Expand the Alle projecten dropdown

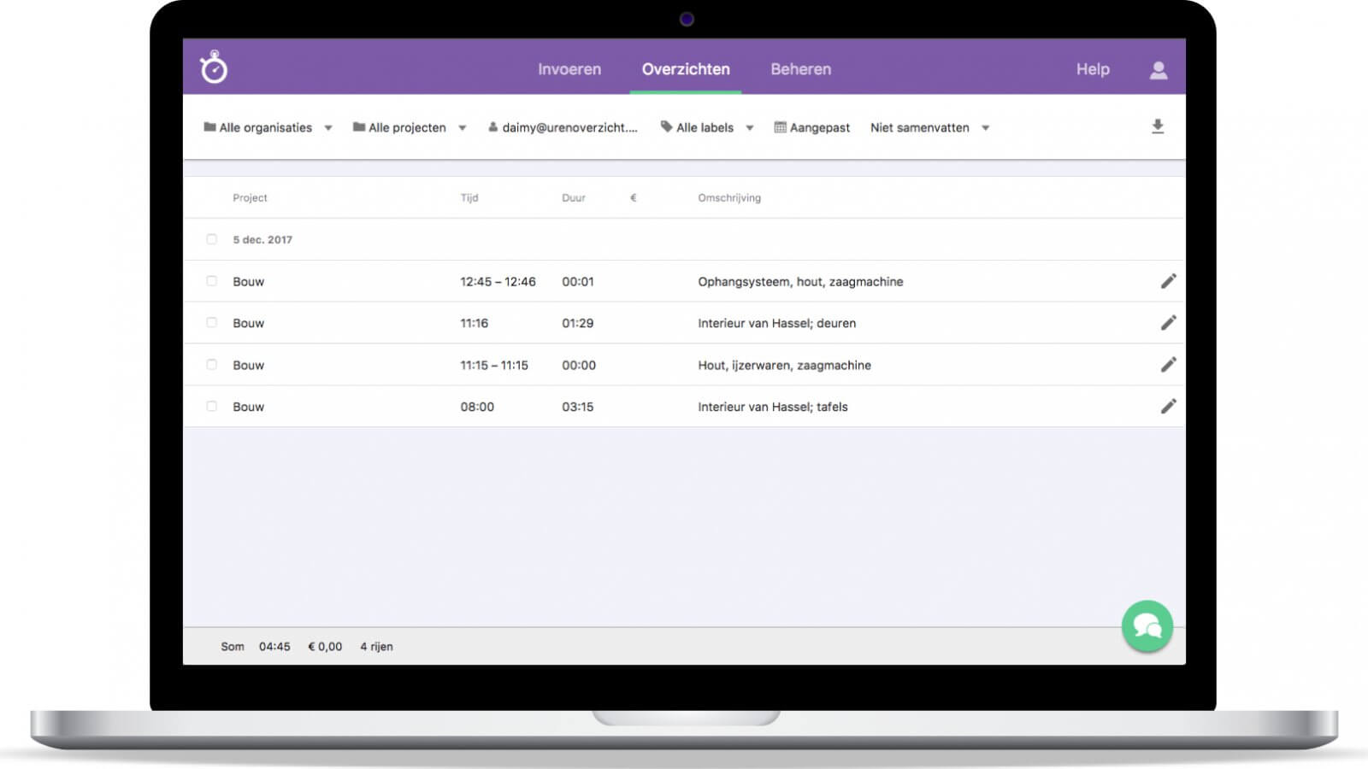[410, 127]
